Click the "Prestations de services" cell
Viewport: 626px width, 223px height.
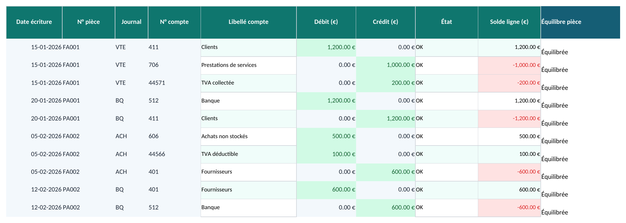click(248, 65)
